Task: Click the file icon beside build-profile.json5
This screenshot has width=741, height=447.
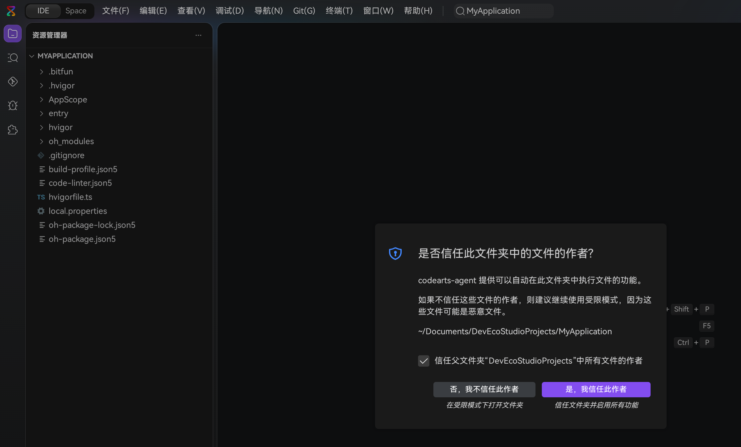Action: tap(42, 169)
